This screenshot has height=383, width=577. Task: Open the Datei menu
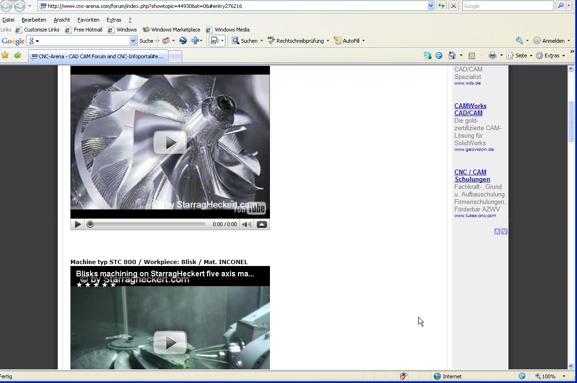click(x=8, y=20)
